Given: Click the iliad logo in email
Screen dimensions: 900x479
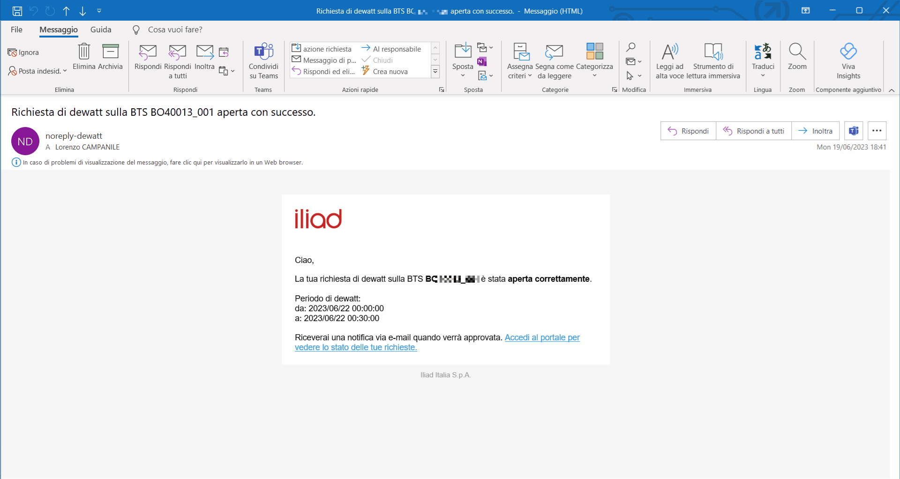Looking at the screenshot, I should pos(318,219).
